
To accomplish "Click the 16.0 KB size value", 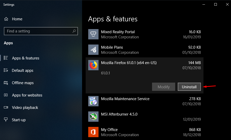I will (195, 32).
